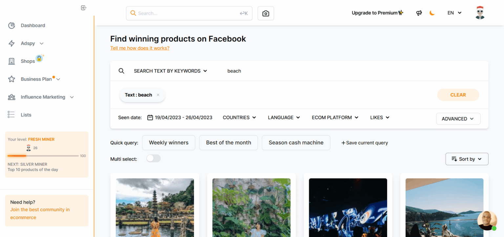Click the Shops building icon
Screen dimensions: 504x237
(11, 61)
